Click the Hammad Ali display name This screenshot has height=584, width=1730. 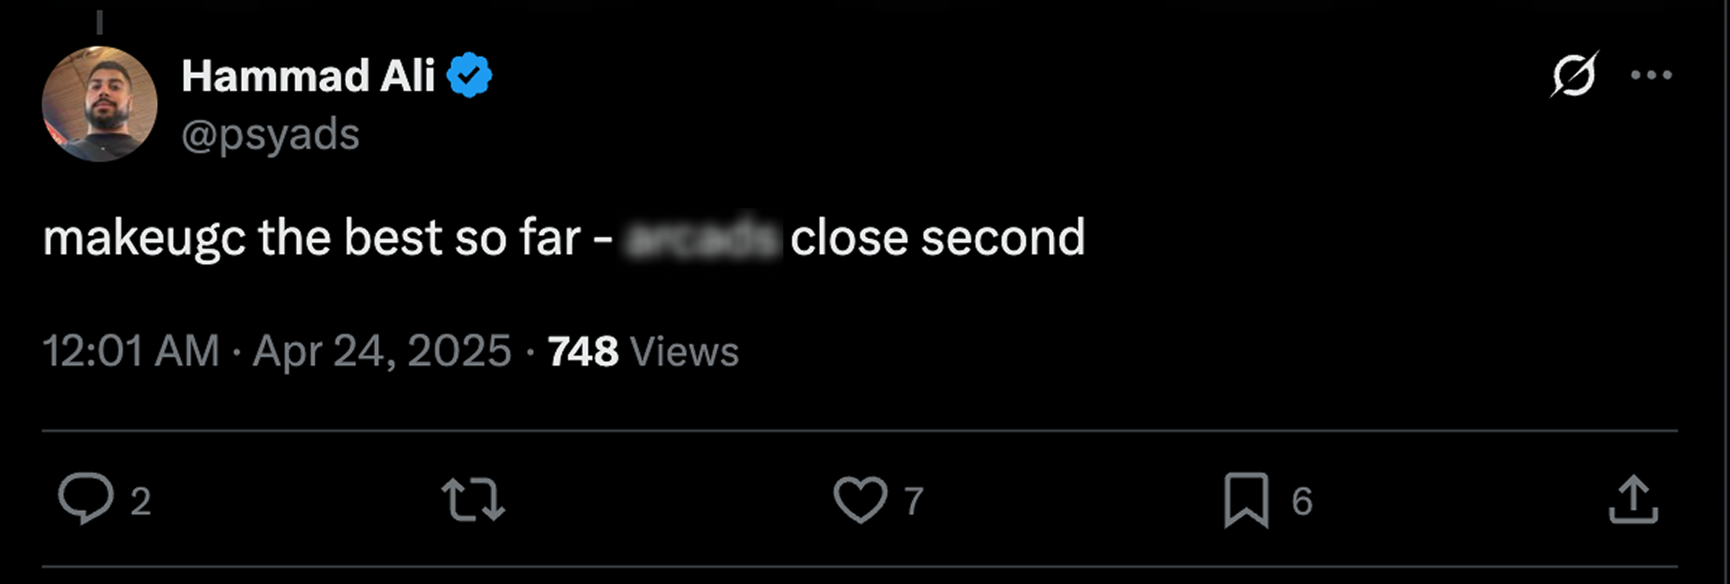point(309,76)
